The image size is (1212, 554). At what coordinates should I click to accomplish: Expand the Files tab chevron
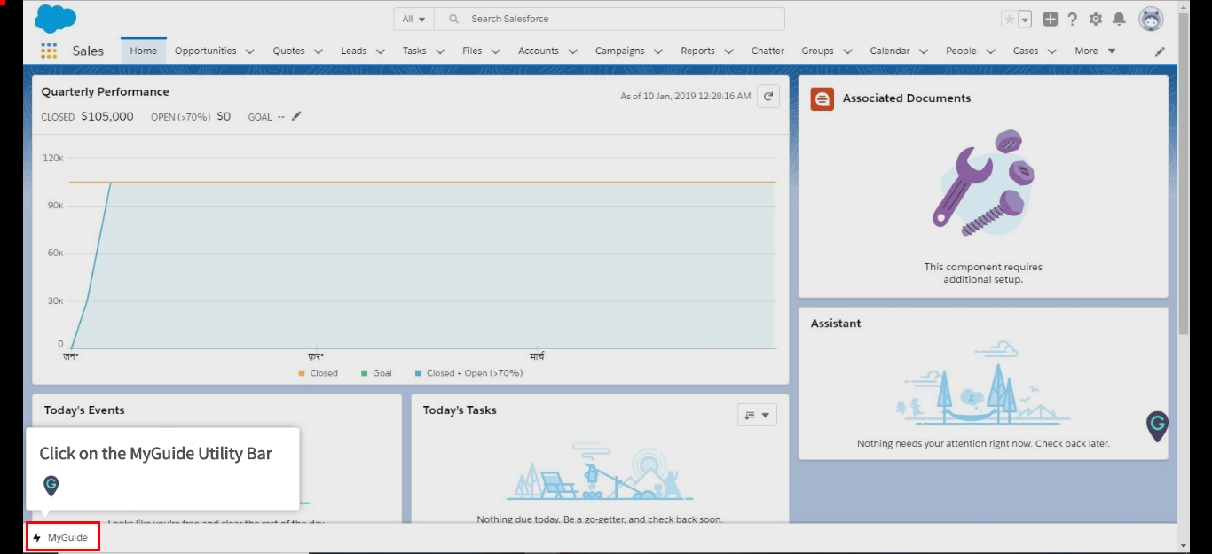(x=495, y=51)
